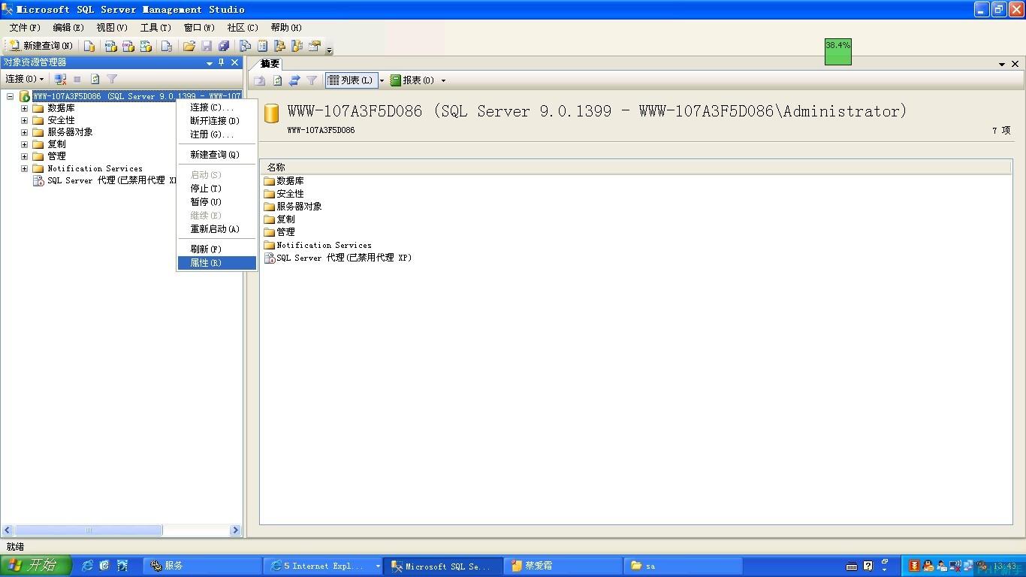This screenshot has height=577, width=1026.
Task: Open the 帮助(H) menu
Action: click(286, 28)
